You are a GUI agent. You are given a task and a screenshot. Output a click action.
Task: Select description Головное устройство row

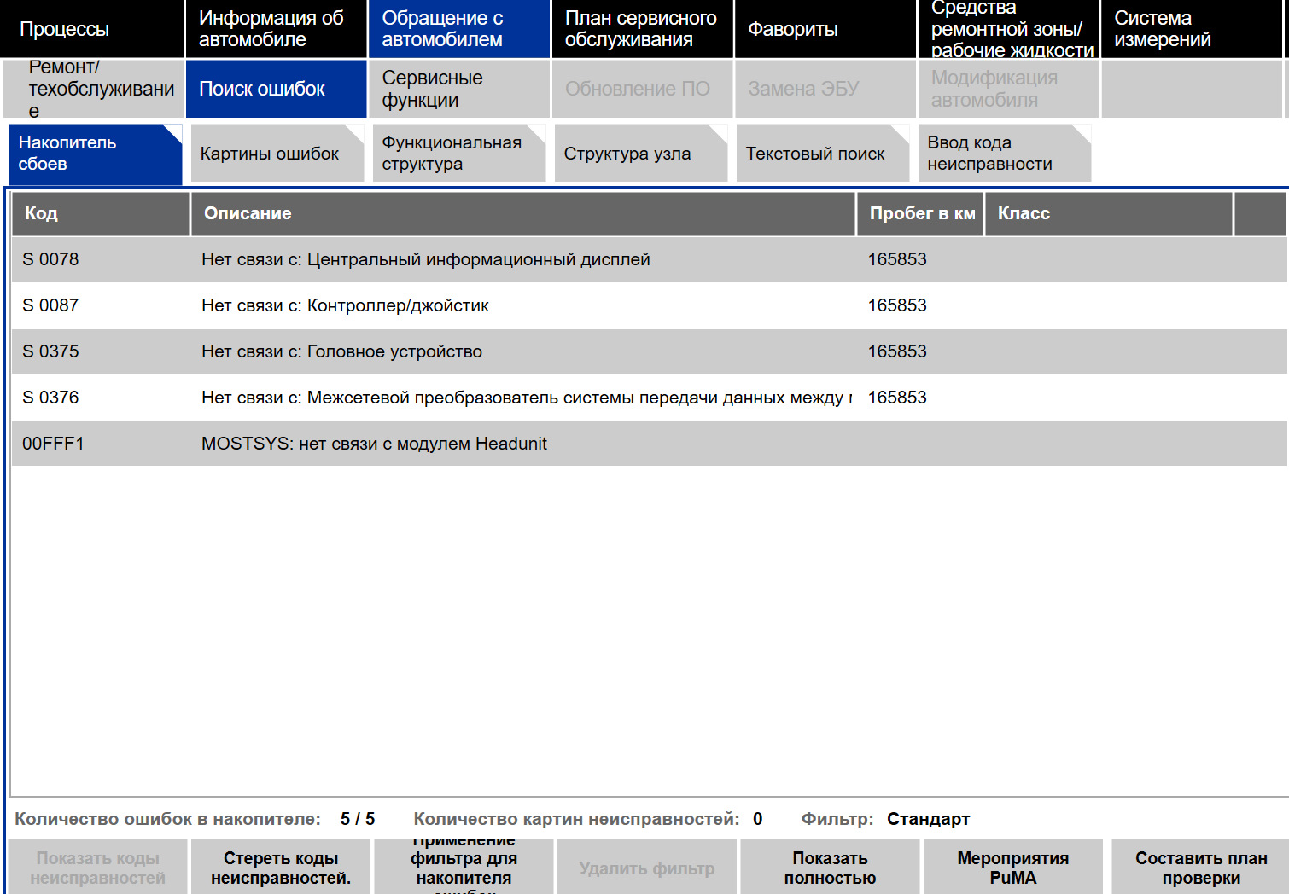point(341,351)
